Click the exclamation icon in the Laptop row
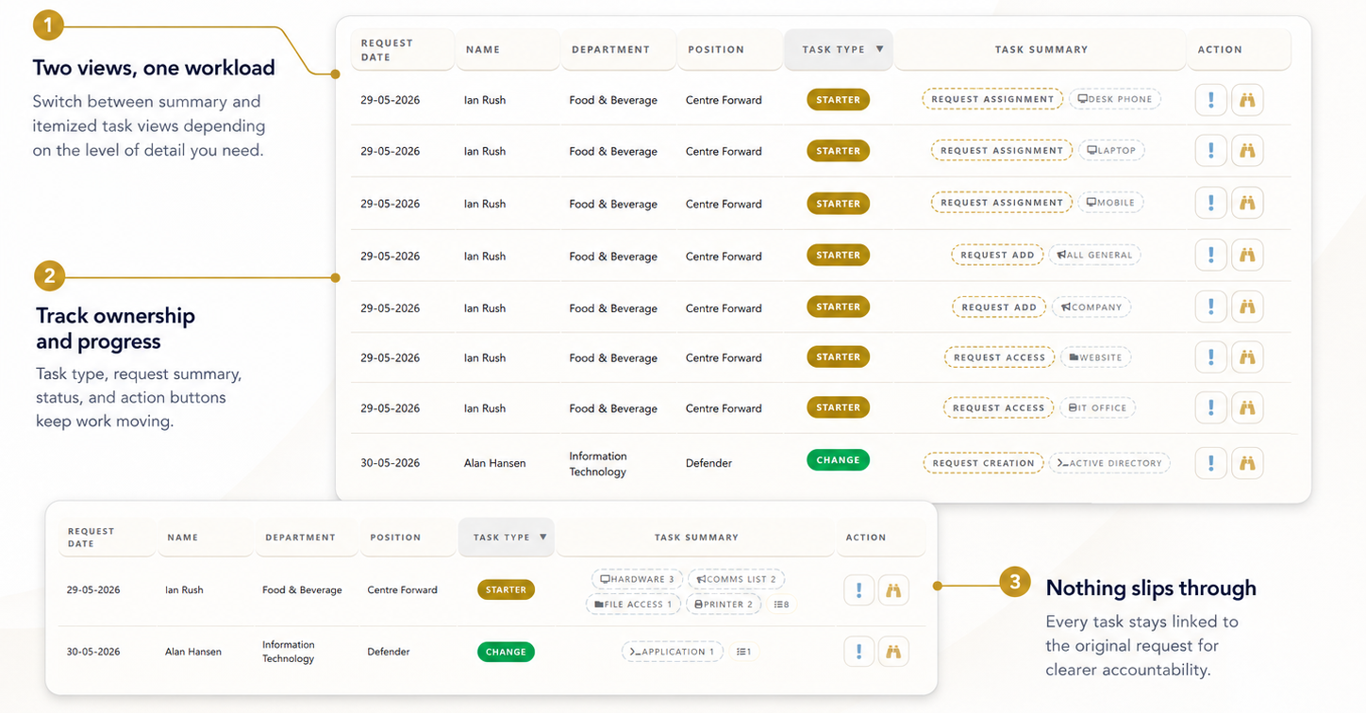Image resolution: width=1366 pixels, height=713 pixels. 1210,151
